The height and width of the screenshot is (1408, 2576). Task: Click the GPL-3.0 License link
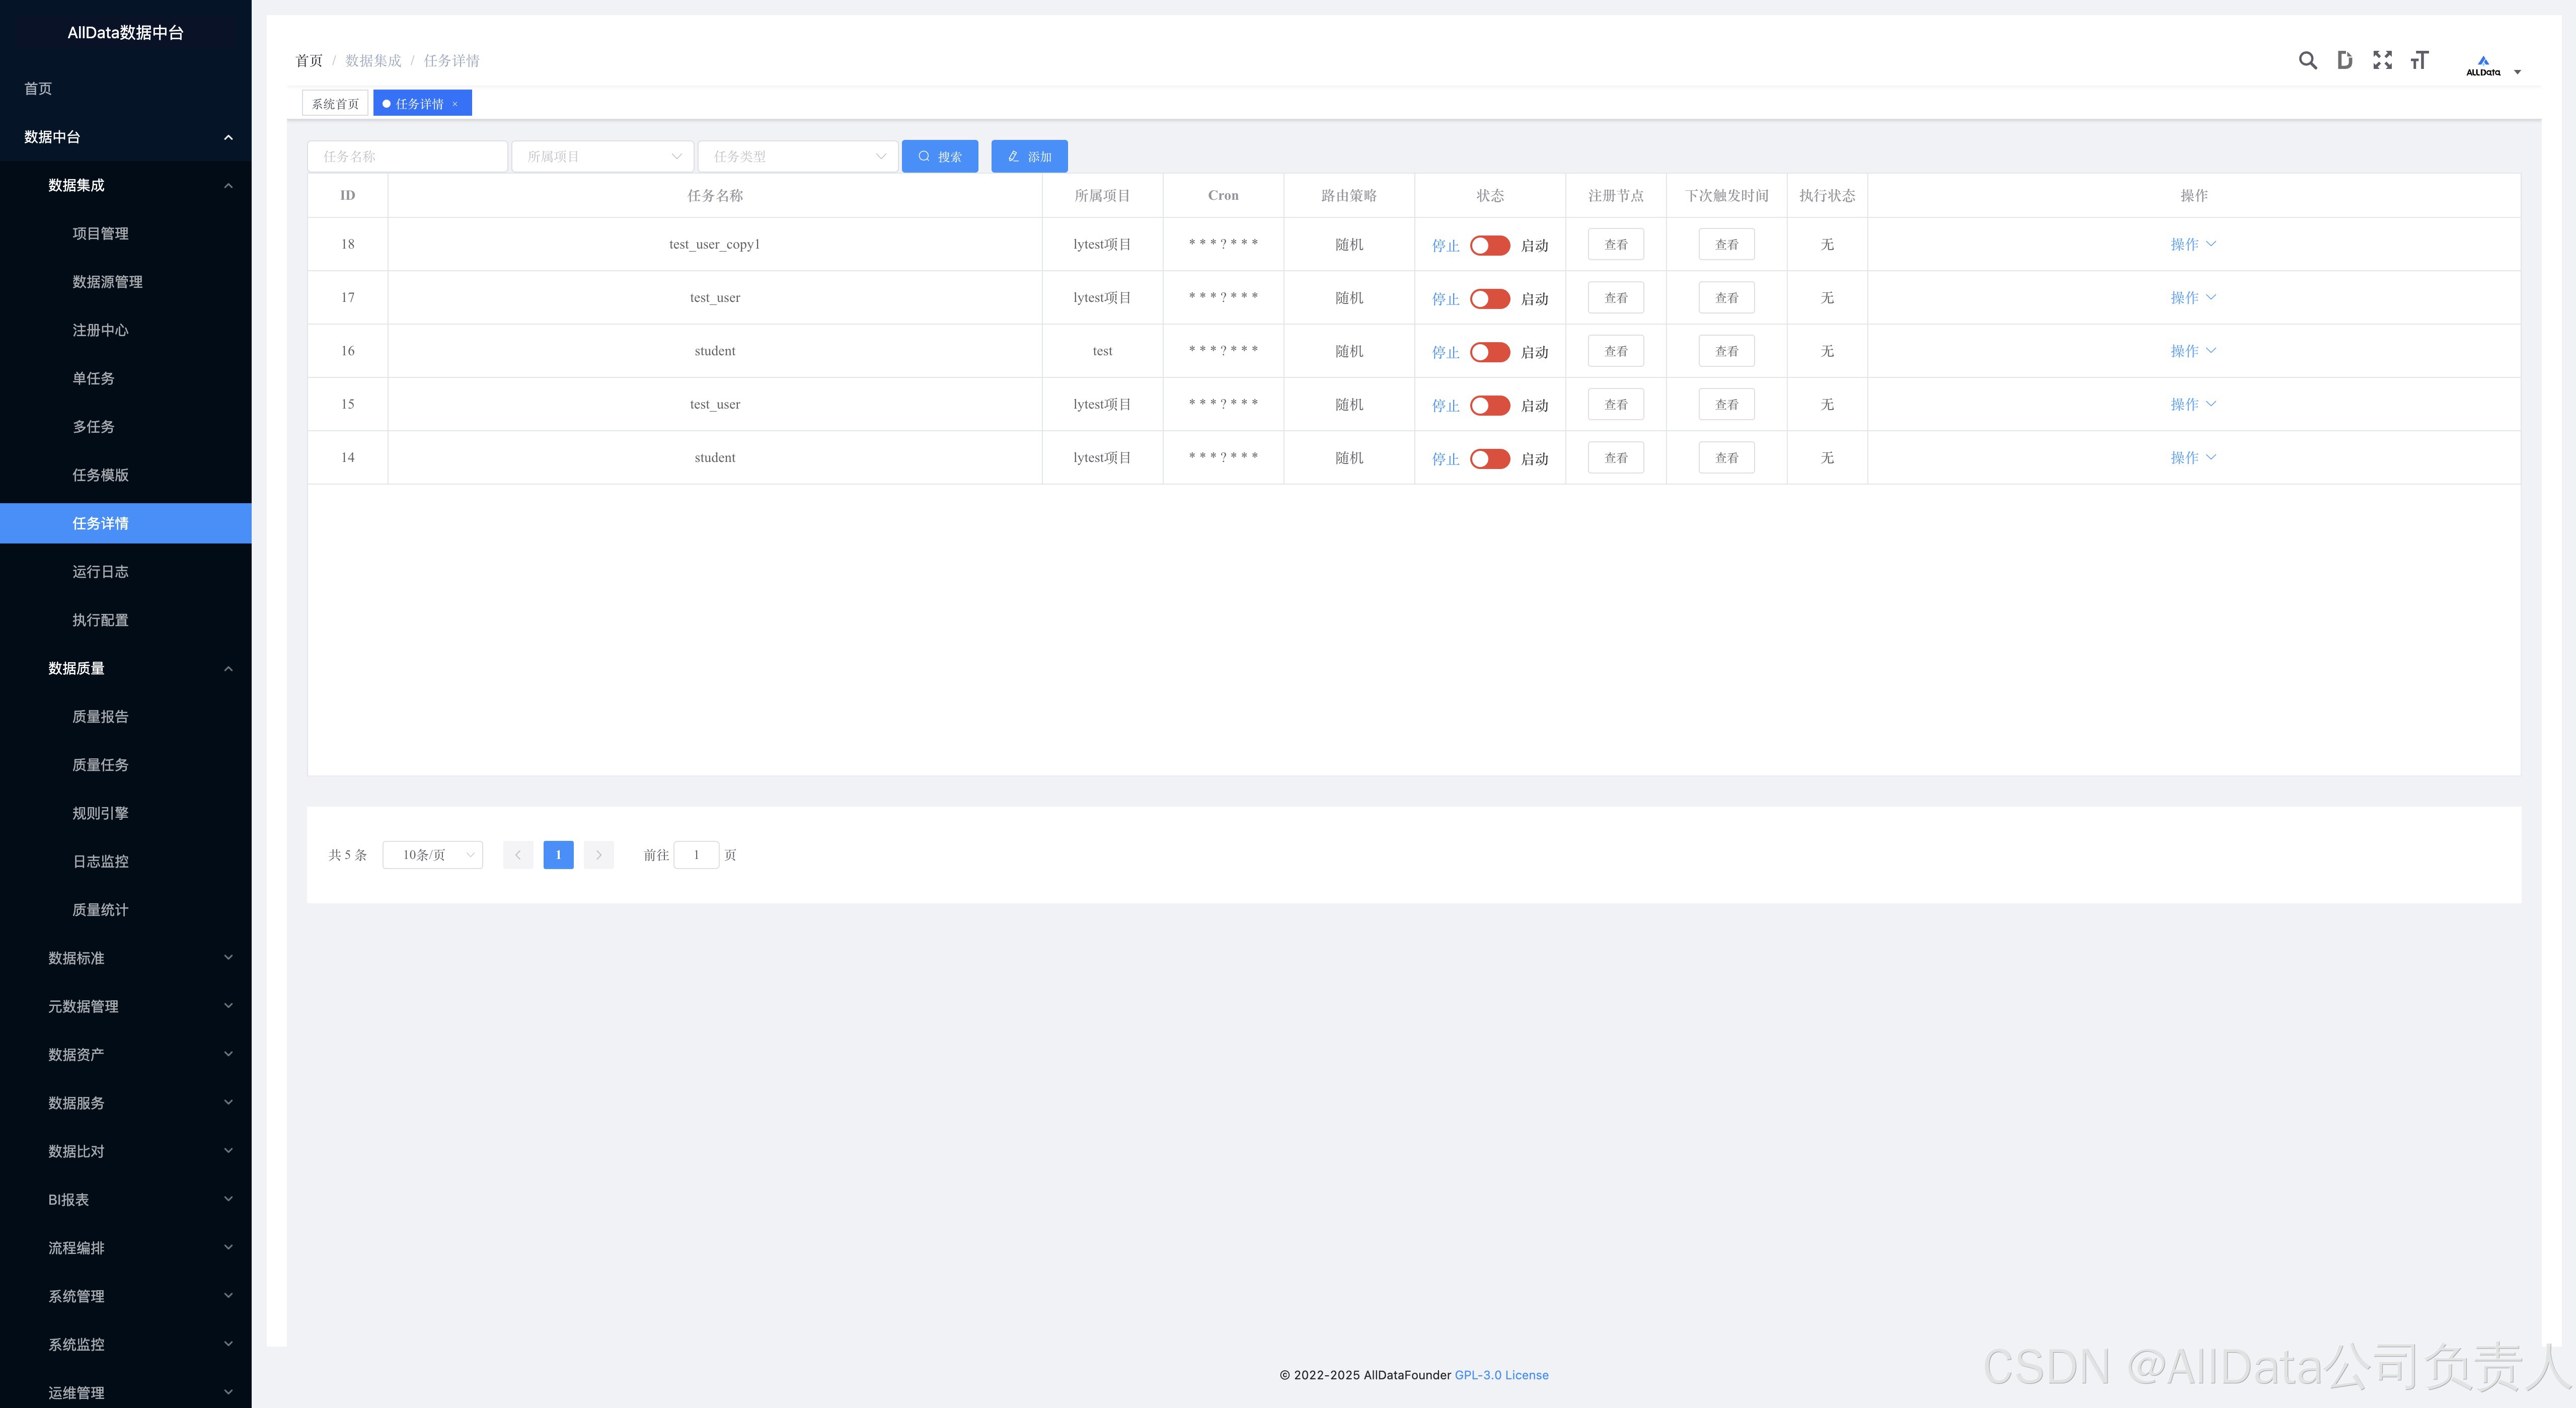click(1501, 1375)
